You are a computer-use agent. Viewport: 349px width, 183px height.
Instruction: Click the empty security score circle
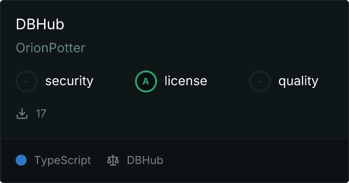click(x=27, y=81)
